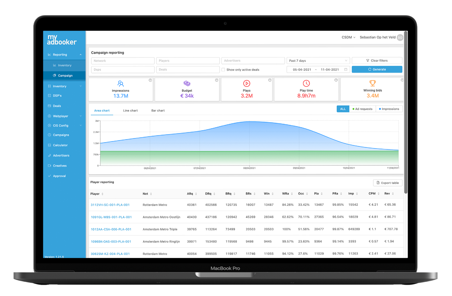Open help icon on Impressions card

[x=150, y=80]
